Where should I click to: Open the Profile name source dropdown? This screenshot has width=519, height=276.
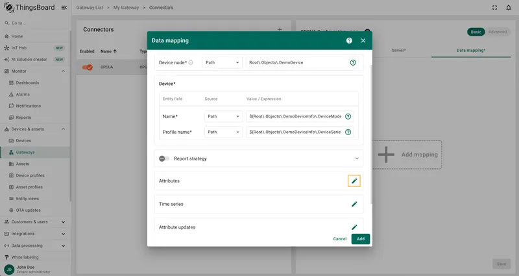(223, 132)
